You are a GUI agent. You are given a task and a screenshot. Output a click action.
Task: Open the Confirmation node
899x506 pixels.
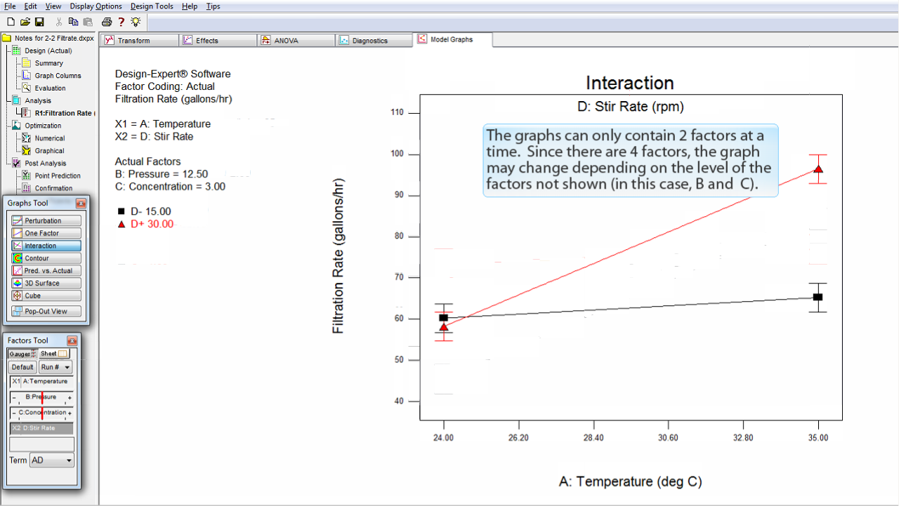pos(48,188)
